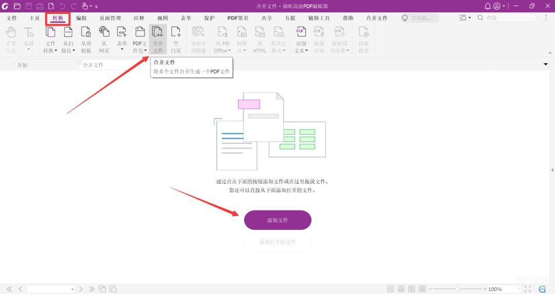Click the page number box in status bar
The width and height of the screenshot is (555, 294).
pyautogui.click(x=50, y=289)
